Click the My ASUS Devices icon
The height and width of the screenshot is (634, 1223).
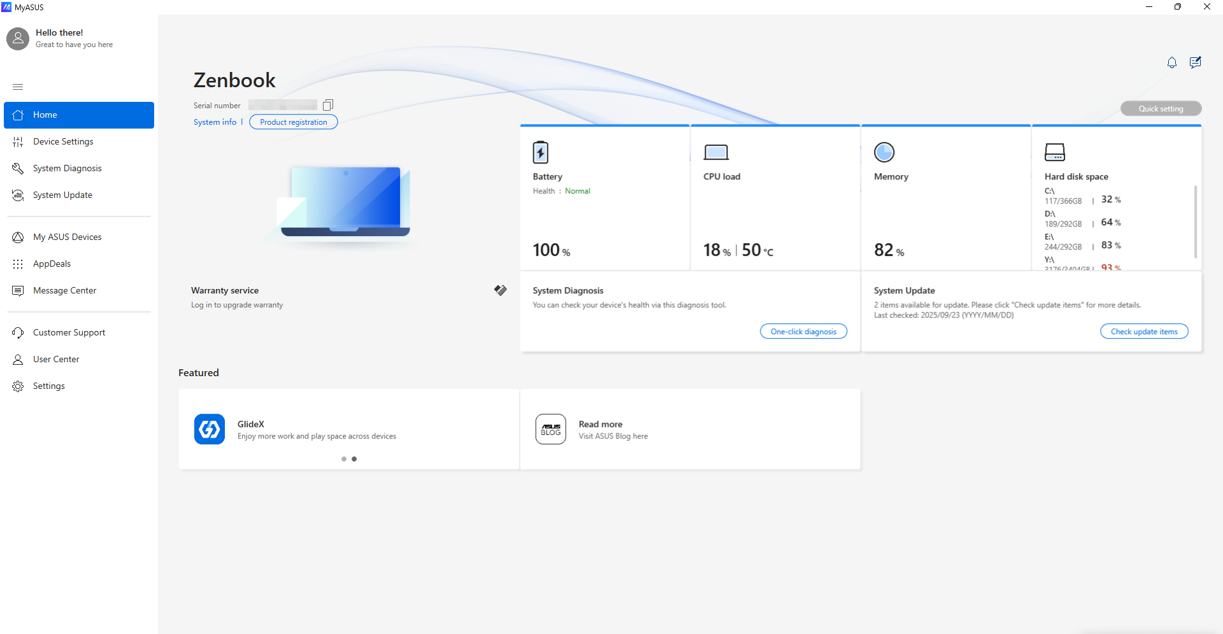pyautogui.click(x=18, y=237)
